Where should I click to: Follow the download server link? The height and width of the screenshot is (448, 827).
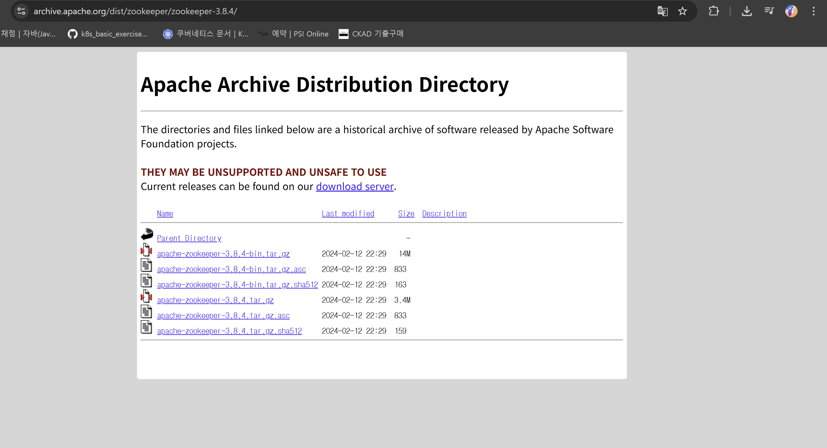[x=354, y=186]
